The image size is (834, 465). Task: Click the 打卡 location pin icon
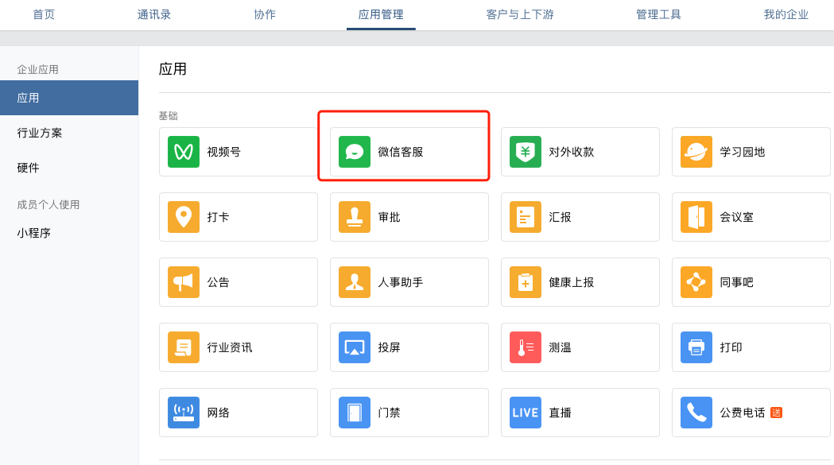184,216
